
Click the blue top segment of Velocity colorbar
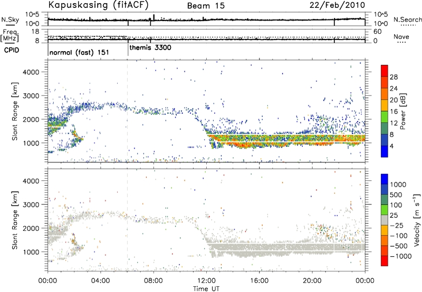pyautogui.click(x=385, y=179)
